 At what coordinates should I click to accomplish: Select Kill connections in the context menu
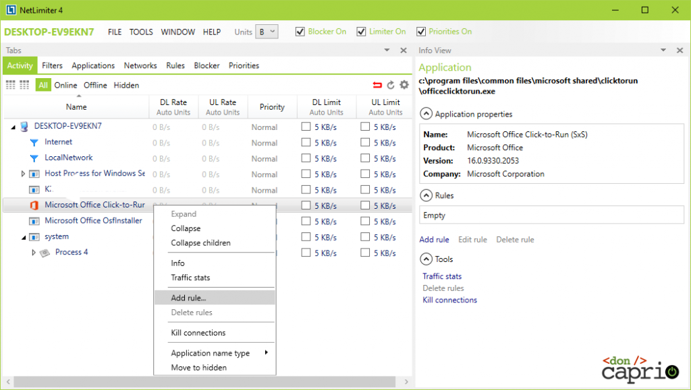coord(215,333)
